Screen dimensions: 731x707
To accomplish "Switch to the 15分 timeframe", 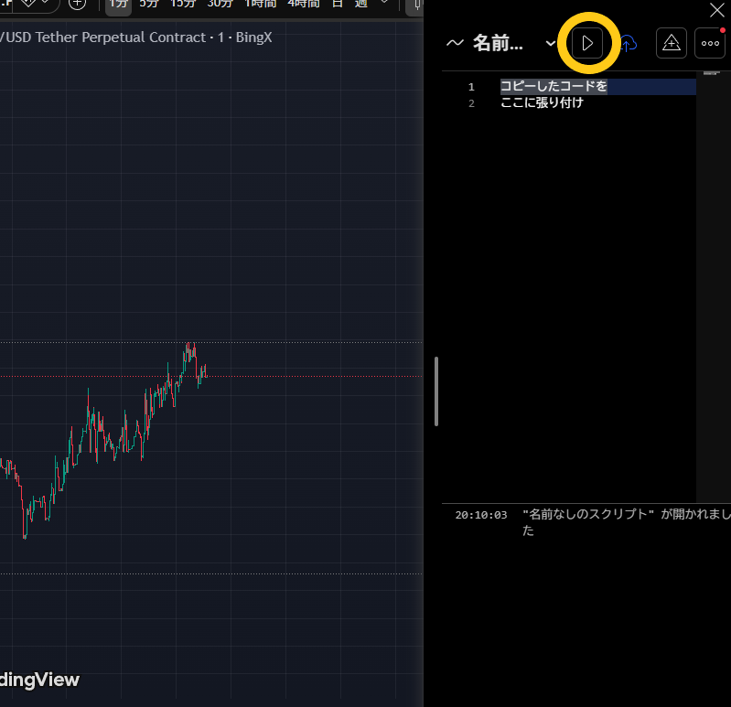I will 183,5.
